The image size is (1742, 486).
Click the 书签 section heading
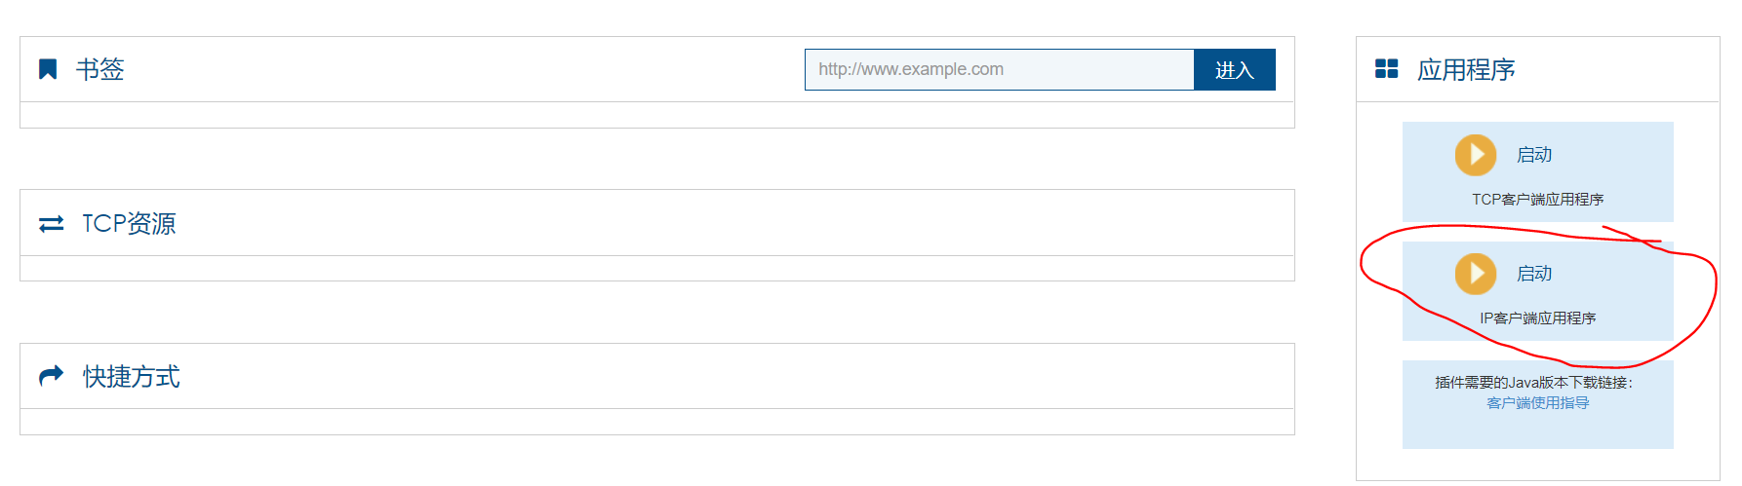tap(100, 69)
